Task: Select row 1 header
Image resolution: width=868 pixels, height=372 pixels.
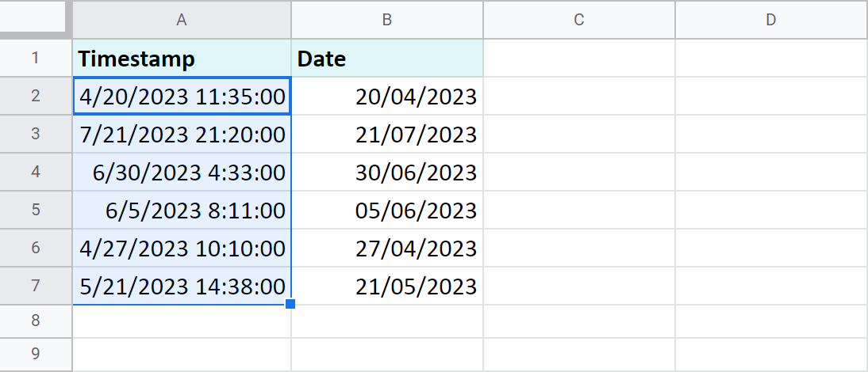Action: click(35, 58)
